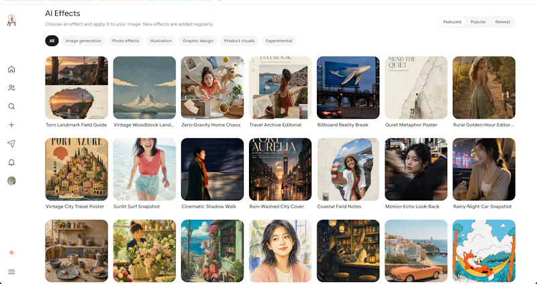Click the 'Torn Landmark Field Guide' label
The image size is (537, 284).
click(x=77, y=125)
